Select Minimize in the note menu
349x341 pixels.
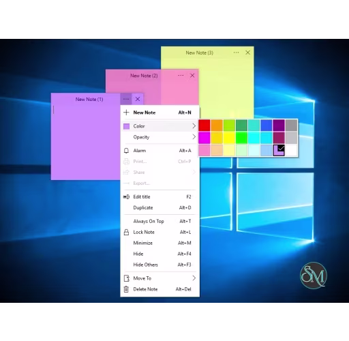(x=160, y=243)
